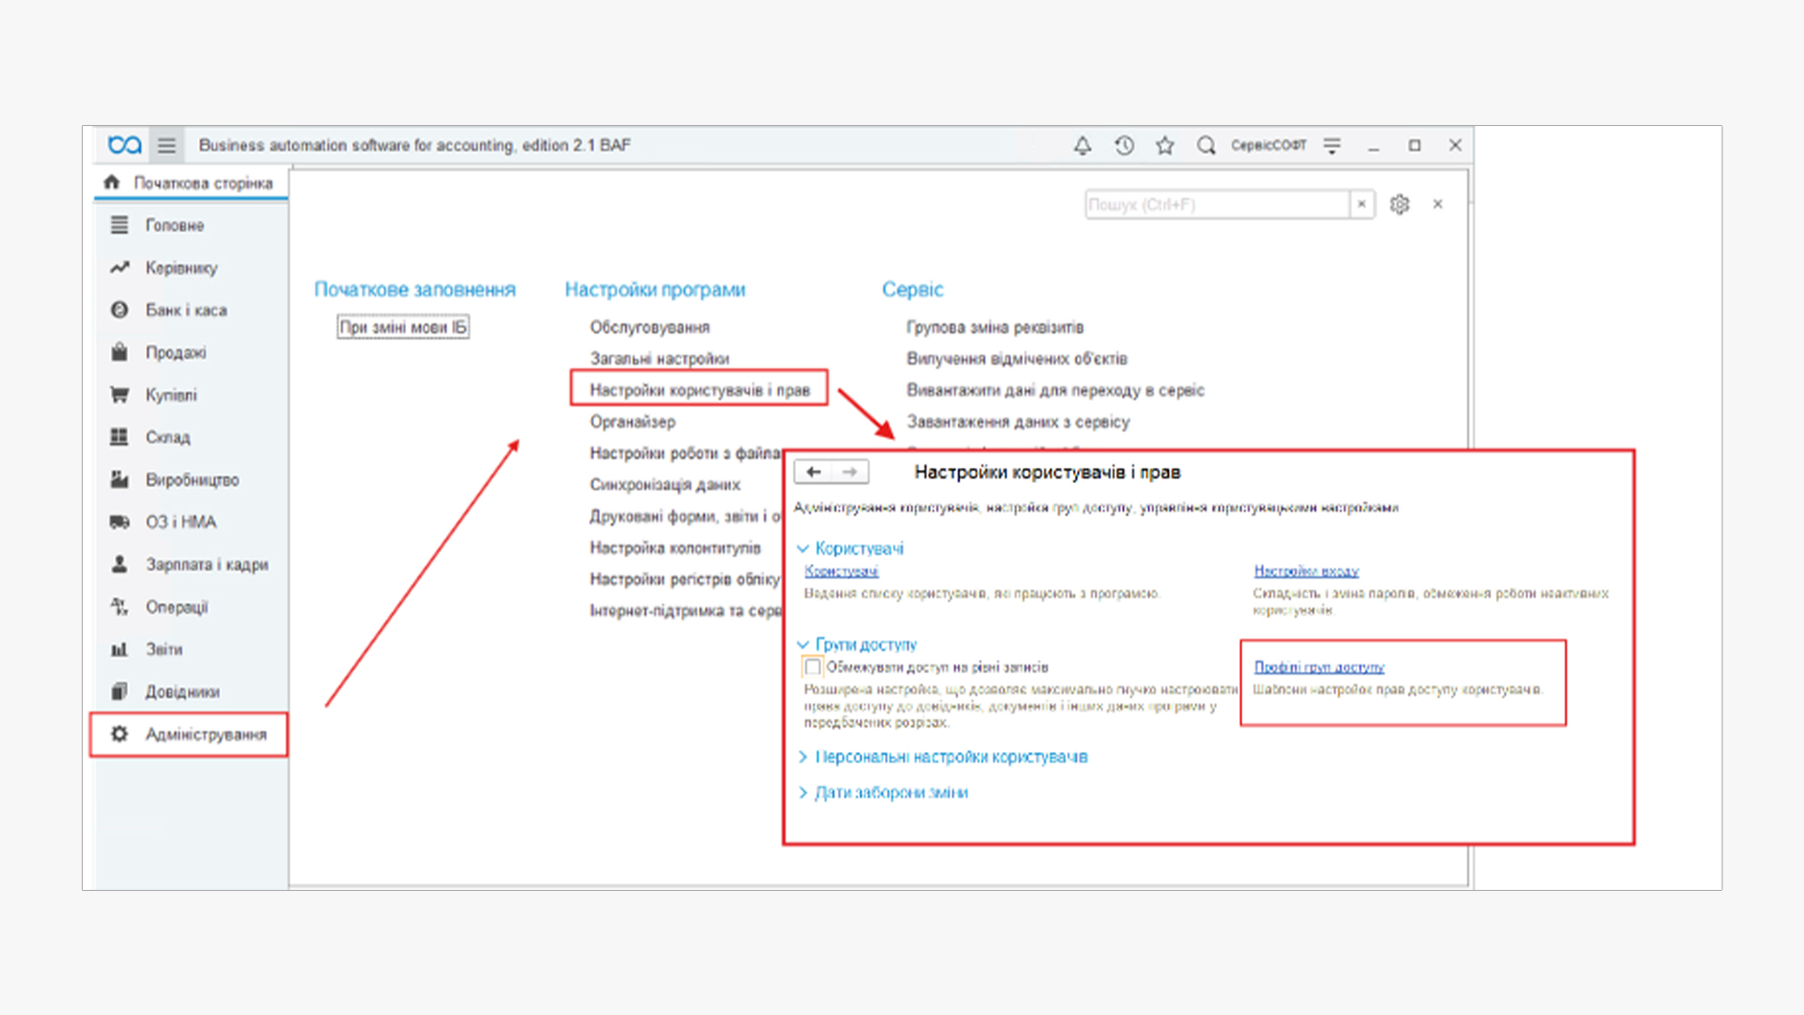Open the Банк і каса section

click(x=186, y=310)
